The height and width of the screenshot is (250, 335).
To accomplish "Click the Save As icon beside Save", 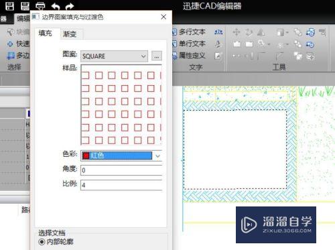I will [x=25, y=5].
